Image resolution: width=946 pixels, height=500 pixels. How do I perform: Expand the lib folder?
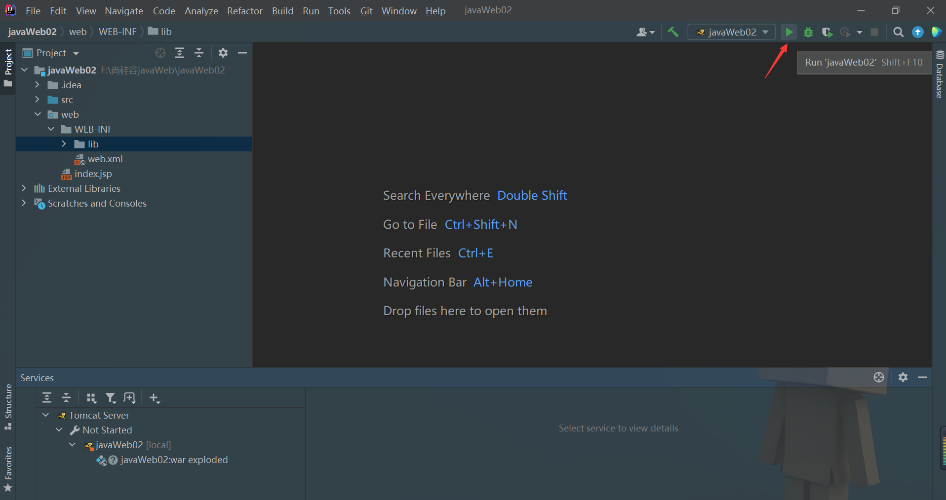point(64,144)
